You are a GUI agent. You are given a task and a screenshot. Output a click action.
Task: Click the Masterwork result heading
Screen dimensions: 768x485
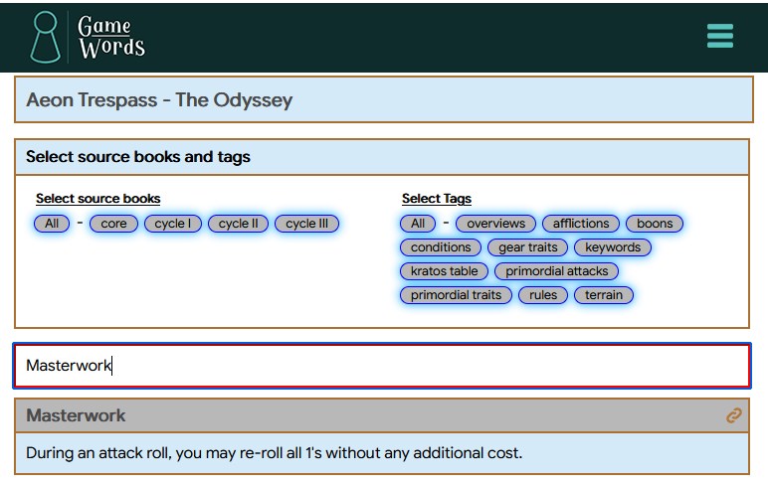point(76,415)
